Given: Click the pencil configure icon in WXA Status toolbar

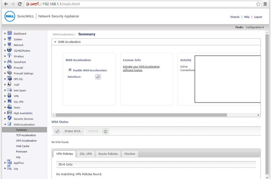Looking at the screenshot, I should click(57, 131).
